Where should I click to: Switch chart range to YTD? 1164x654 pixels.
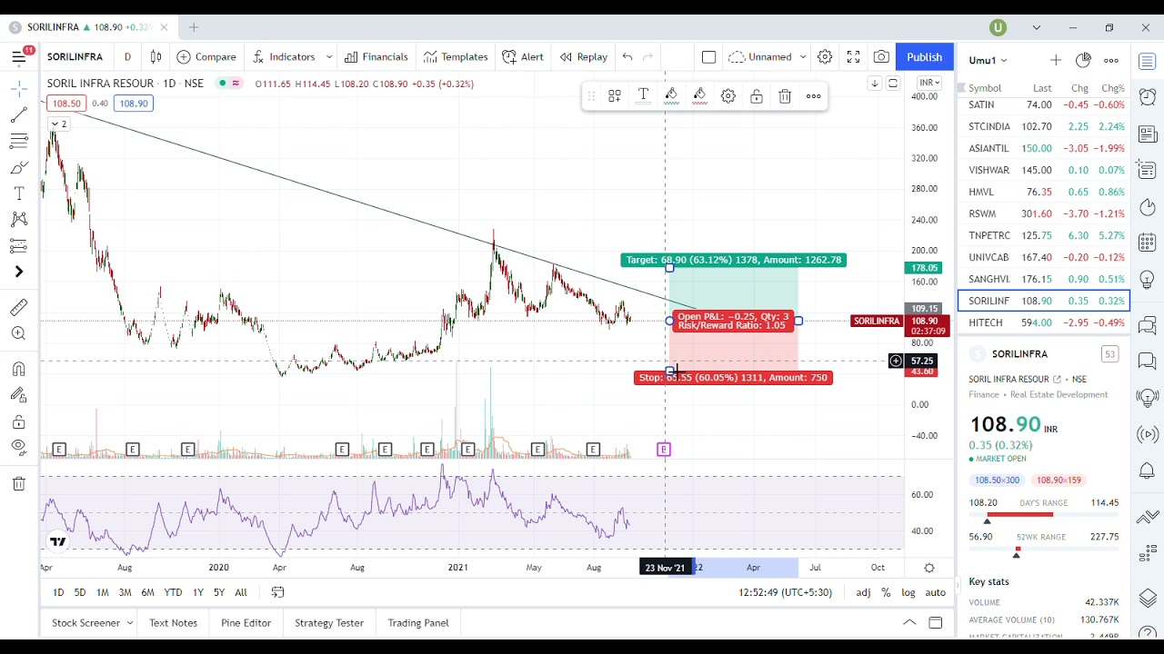(173, 592)
